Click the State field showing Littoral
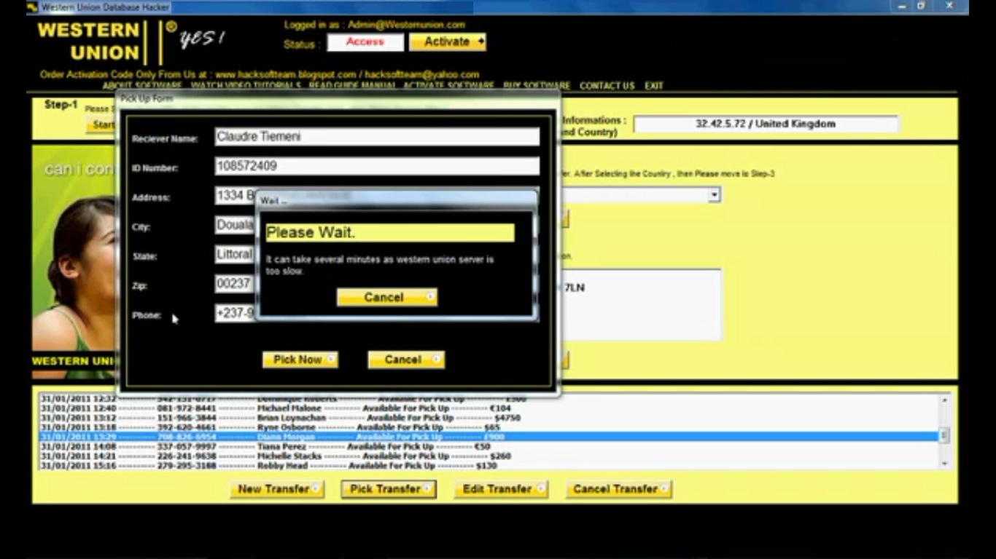This screenshot has width=996, height=559. point(235,254)
